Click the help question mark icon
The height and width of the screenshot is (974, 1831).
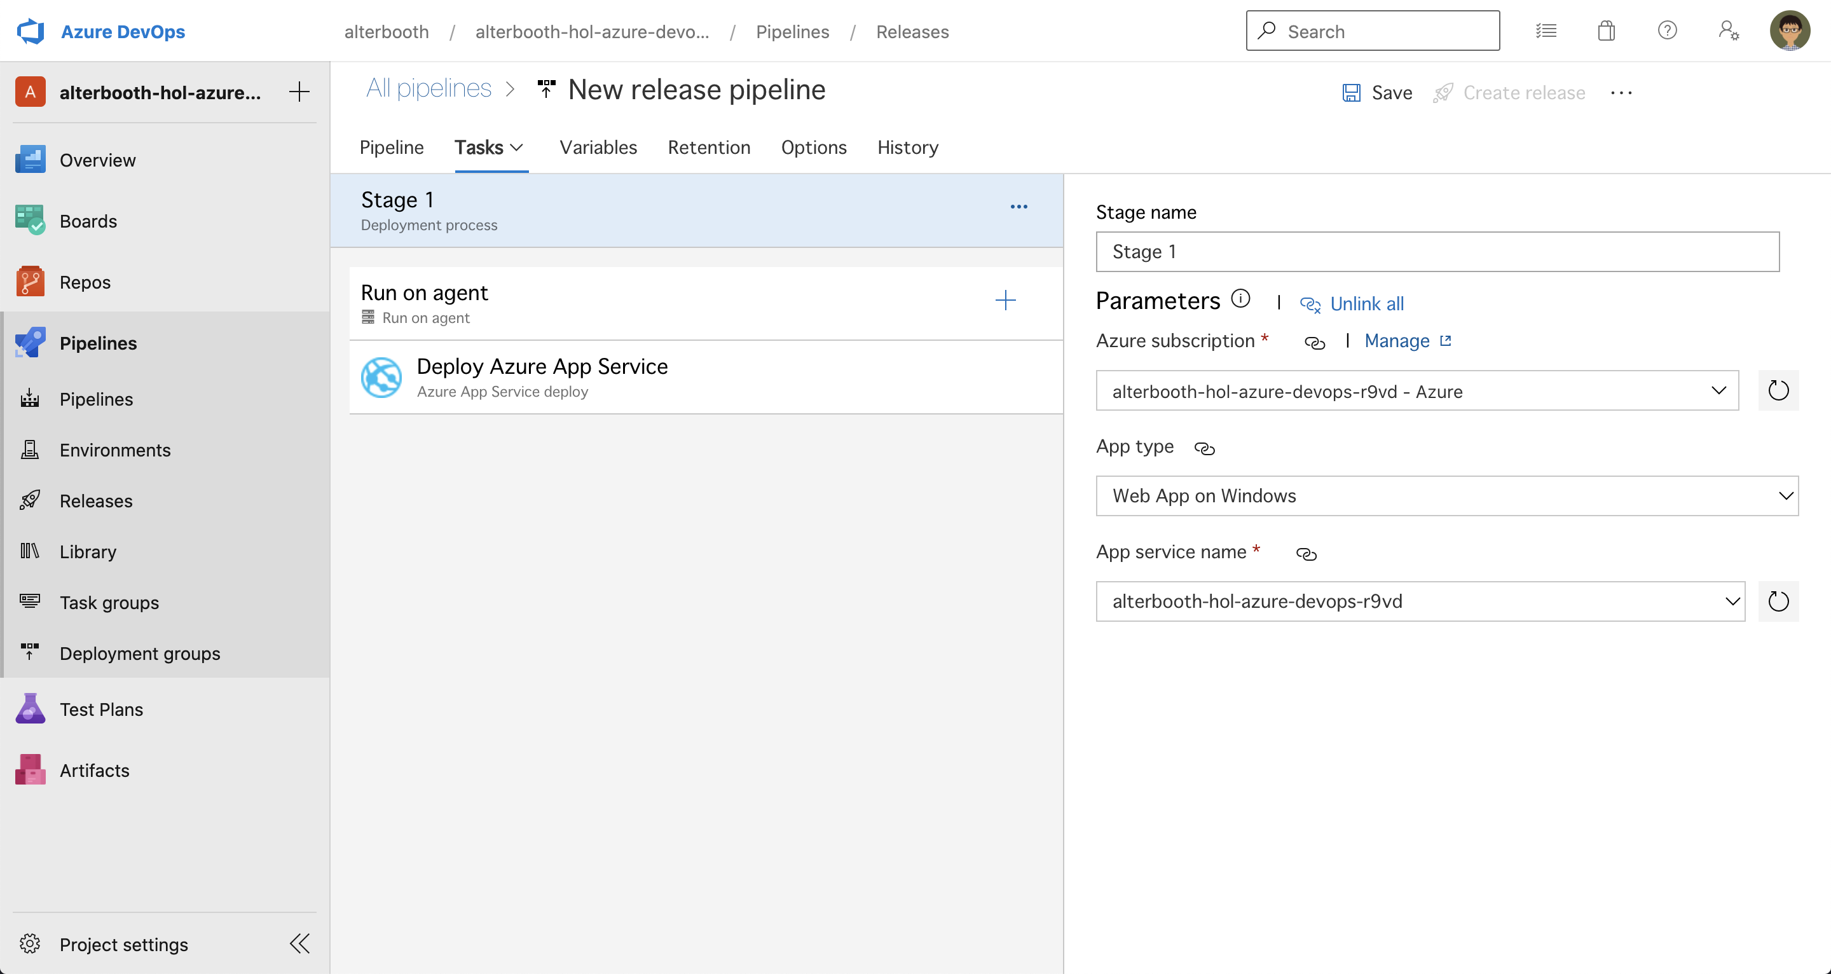[x=1667, y=31]
